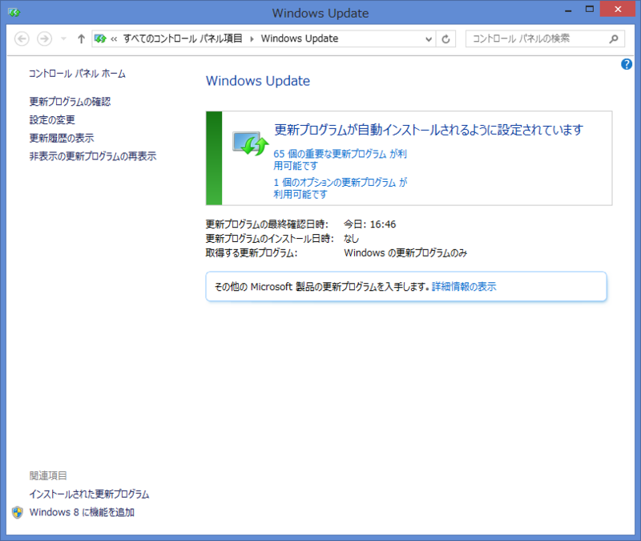
Task: Open 更新履歴の表示
Action: pos(62,138)
